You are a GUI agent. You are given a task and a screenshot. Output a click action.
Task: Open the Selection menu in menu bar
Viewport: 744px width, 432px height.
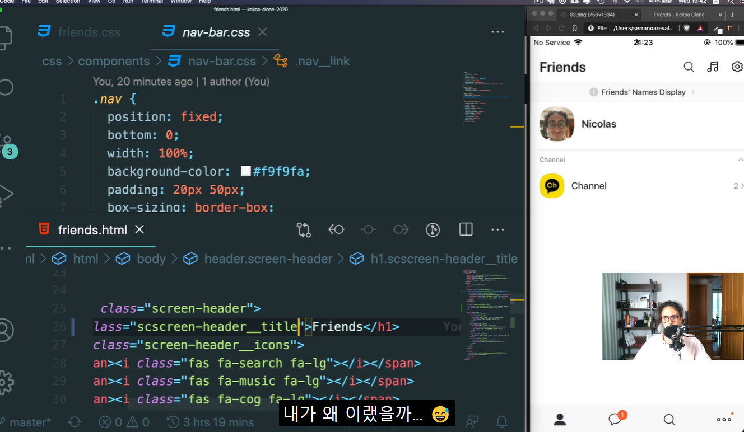68,2
